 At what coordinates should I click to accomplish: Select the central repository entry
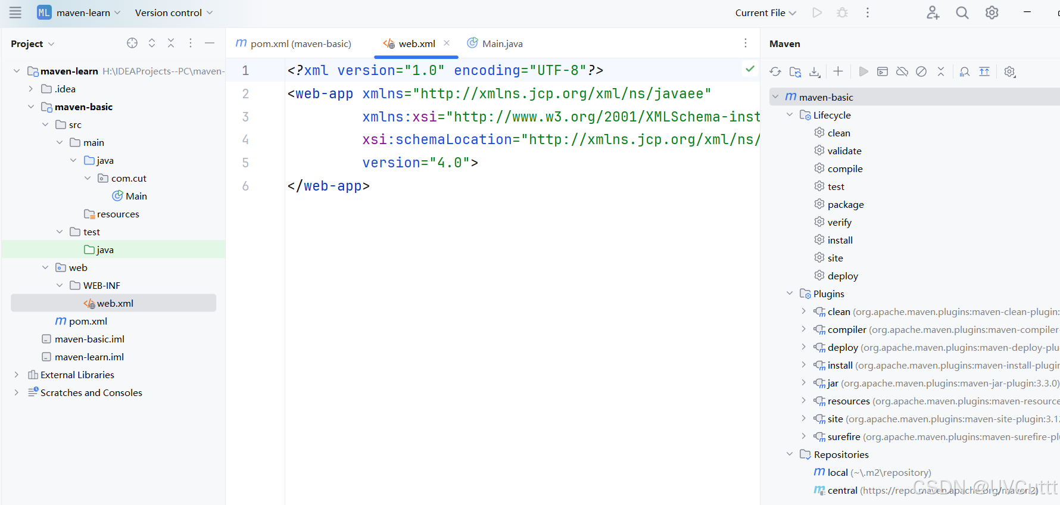click(x=926, y=490)
